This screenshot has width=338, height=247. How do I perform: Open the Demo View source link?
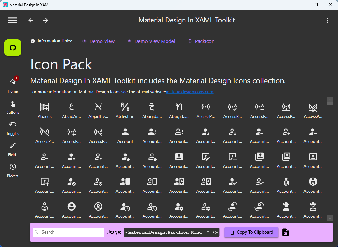98,41
